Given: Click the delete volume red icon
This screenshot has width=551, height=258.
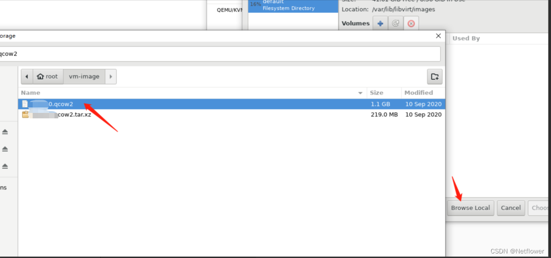Looking at the screenshot, I should [x=411, y=24].
